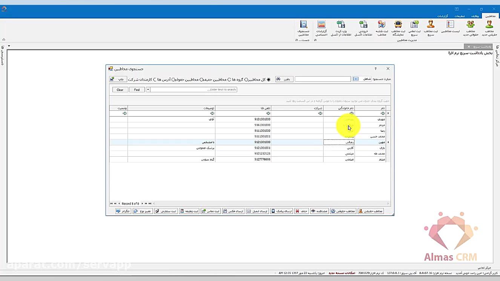Image resolution: width=500 pixels, height=281 pixels.
Task: Click the ثبت نقشه مخاطب map icon
Action: pos(382,28)
